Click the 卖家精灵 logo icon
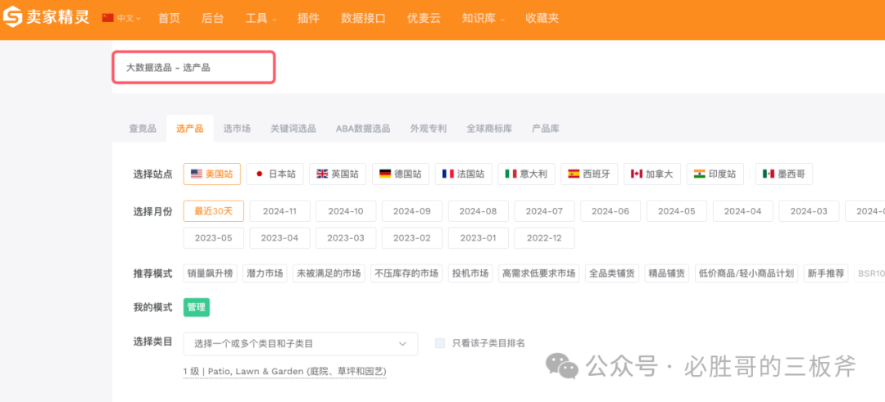This screenshot has height=402, width=885. click(12, 17)
